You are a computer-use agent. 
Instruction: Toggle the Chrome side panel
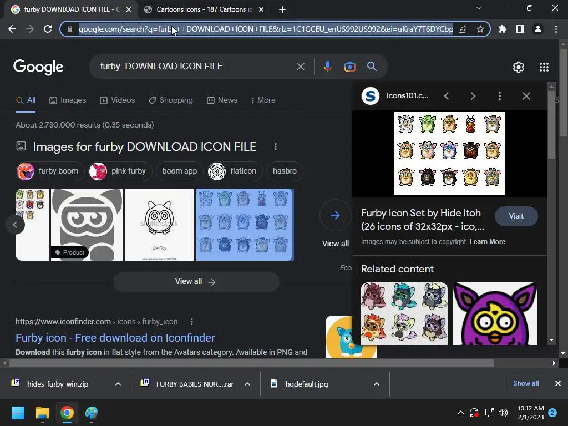(x=520, y=29)
